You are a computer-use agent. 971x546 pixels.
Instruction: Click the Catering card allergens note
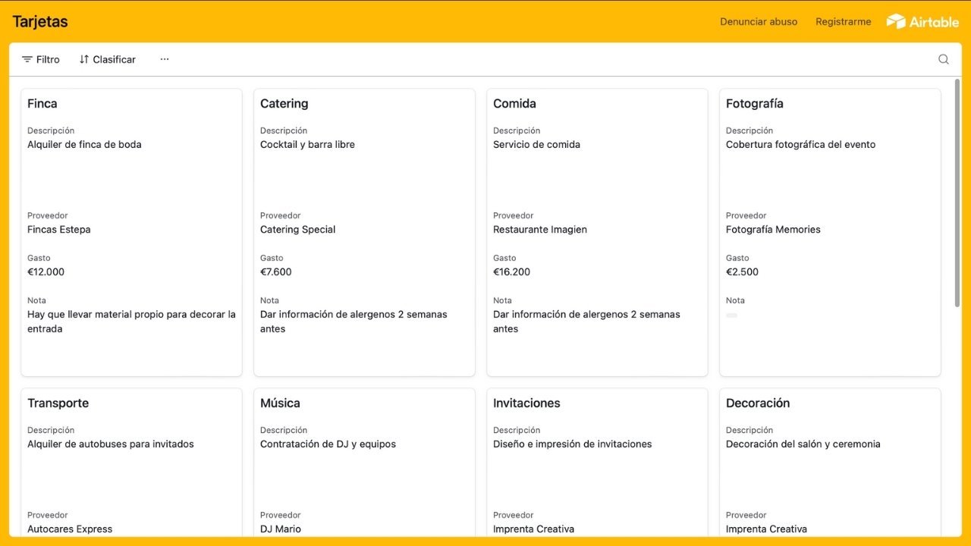pos(354,322)
